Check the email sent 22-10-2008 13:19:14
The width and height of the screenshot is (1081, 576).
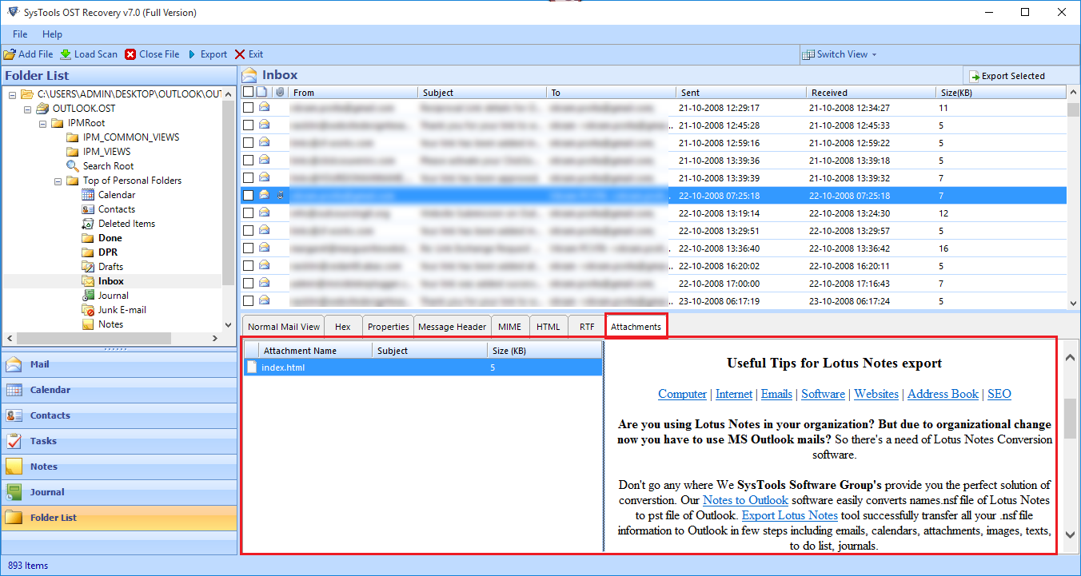249,213
